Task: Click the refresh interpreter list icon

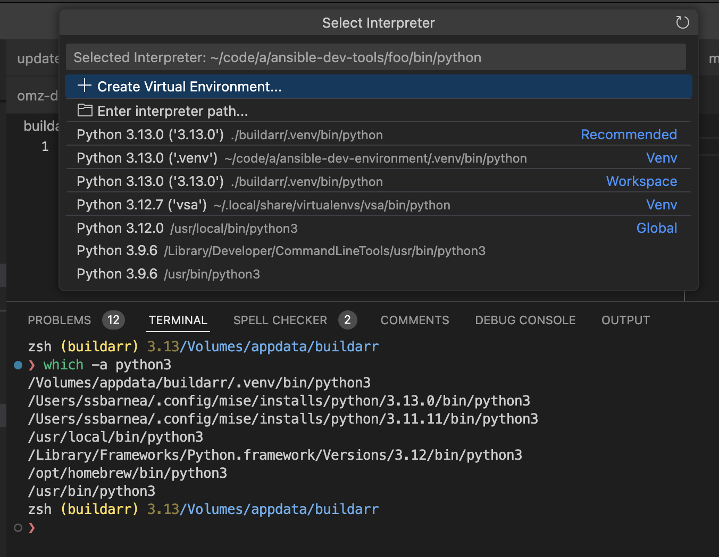Action: coord(682,22)
